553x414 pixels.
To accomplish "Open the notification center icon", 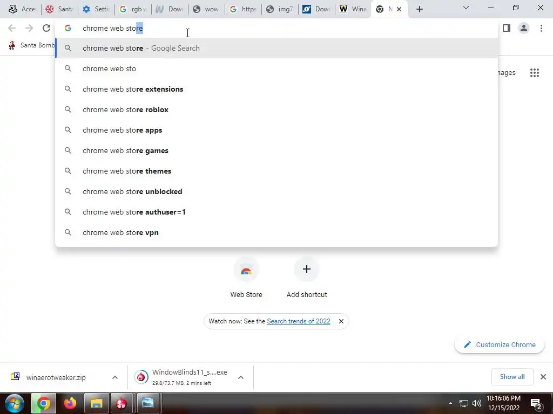I will pyautogui.click(x=536, y=404).
